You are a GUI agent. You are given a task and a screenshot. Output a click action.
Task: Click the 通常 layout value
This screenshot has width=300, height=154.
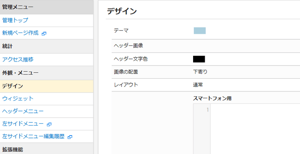point(198,85)
